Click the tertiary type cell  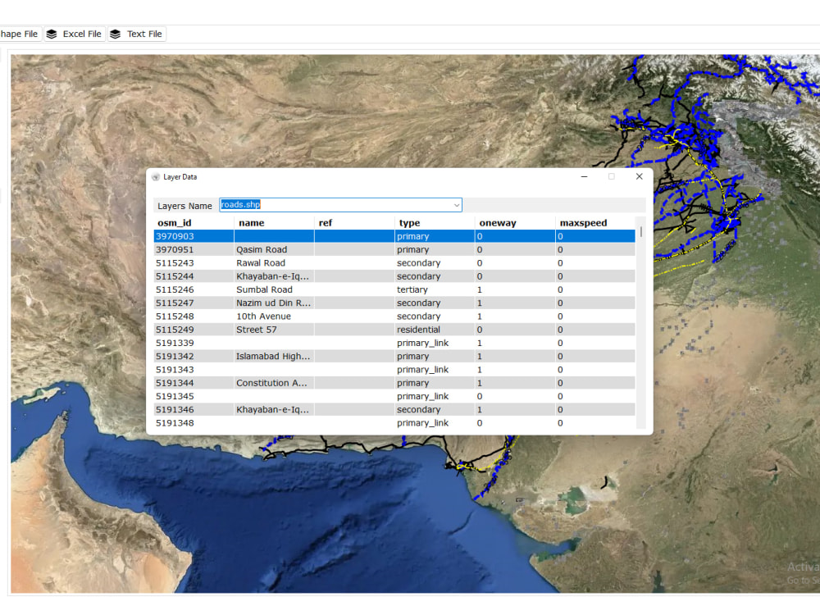pyautogui.click(x=435, y=289)
